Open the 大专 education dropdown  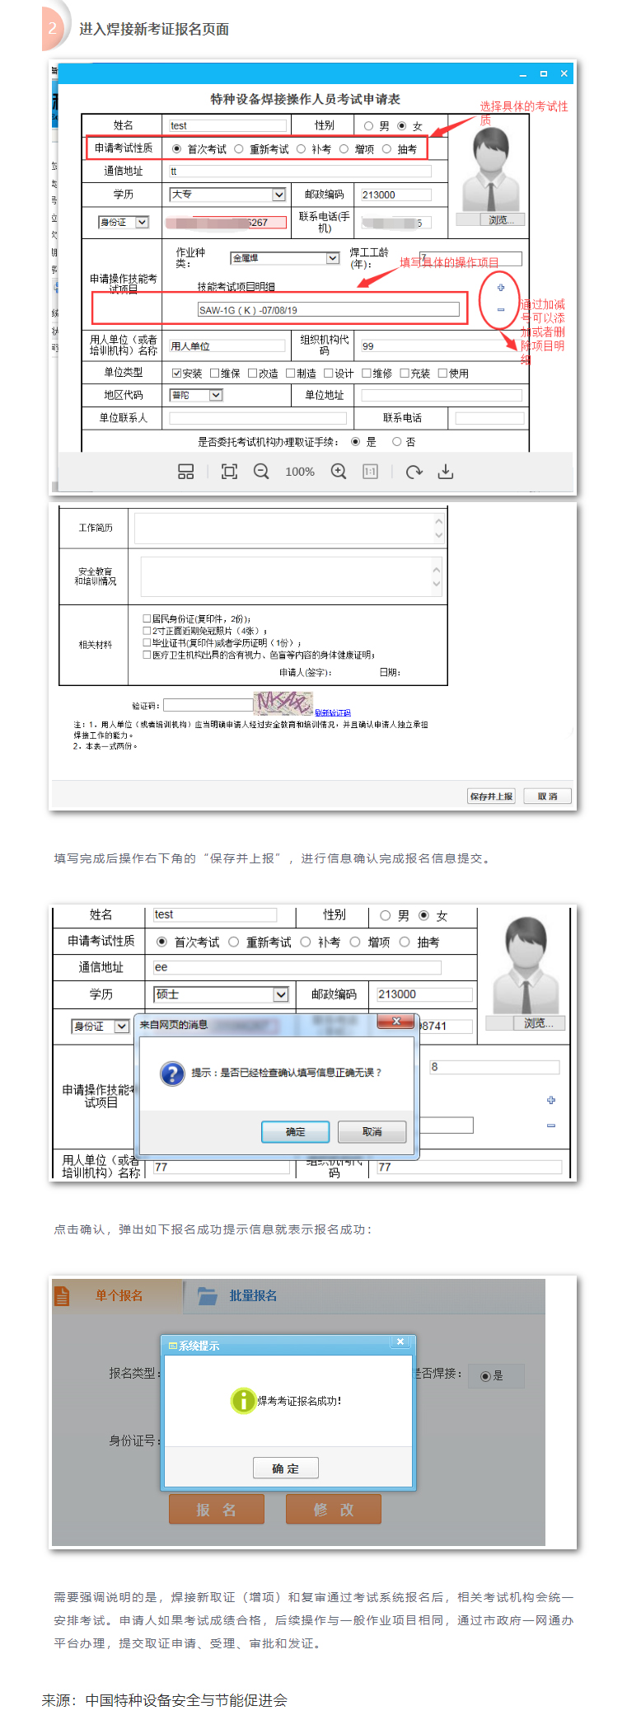278,195
